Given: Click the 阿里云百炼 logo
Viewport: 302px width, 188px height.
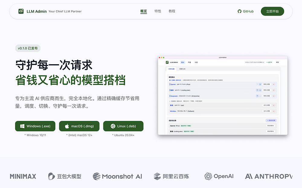Looking at the screenshot, I should coord(172,176).
